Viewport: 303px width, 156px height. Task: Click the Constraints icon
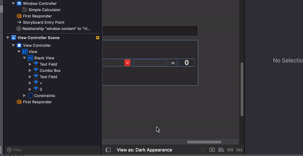coord(30,95)
